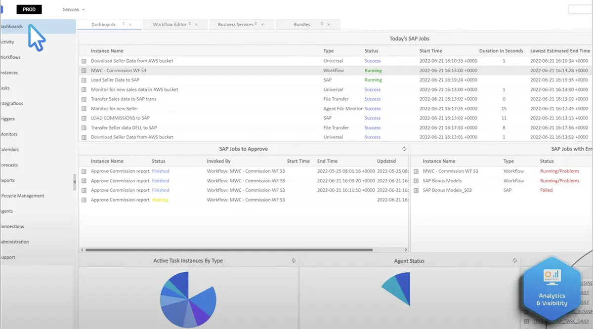
Task: Click the search field at top right
Action: tap(581, 9)
